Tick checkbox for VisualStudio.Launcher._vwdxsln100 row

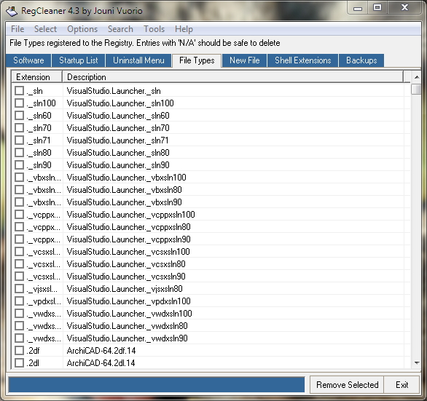point(20,314)
